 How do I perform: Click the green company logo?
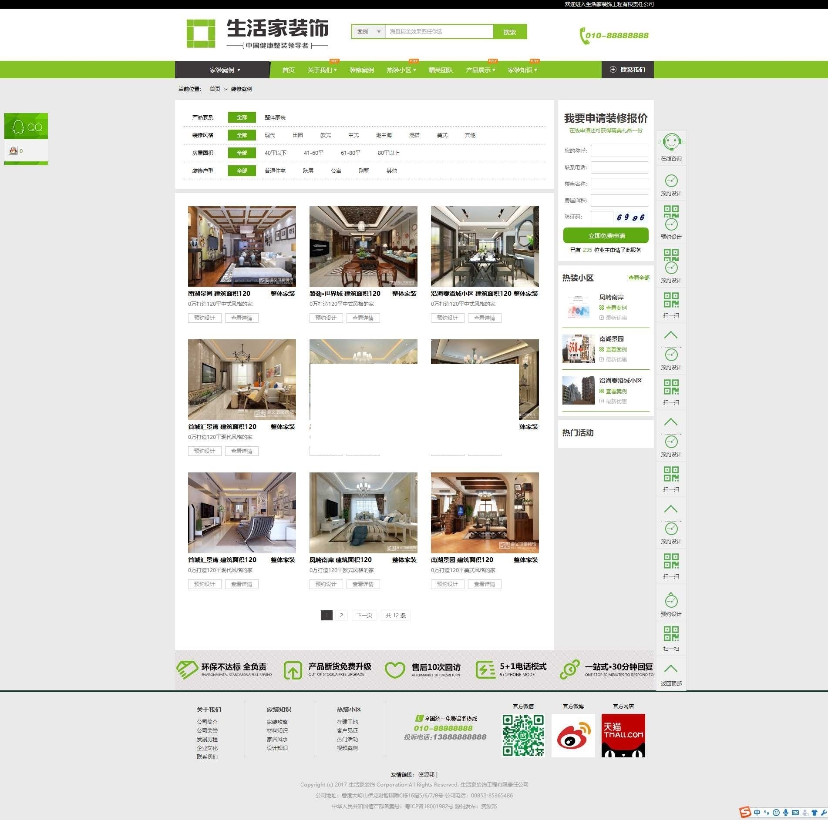point(201,33)
